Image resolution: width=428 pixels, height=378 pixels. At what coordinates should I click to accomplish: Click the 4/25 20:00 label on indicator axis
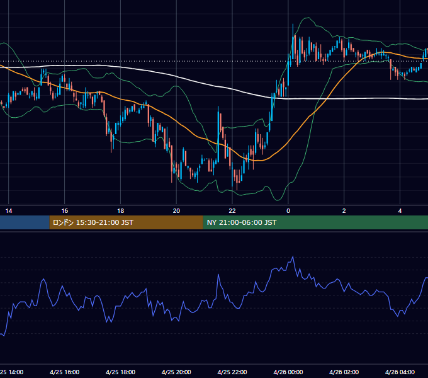pos(176,372)
